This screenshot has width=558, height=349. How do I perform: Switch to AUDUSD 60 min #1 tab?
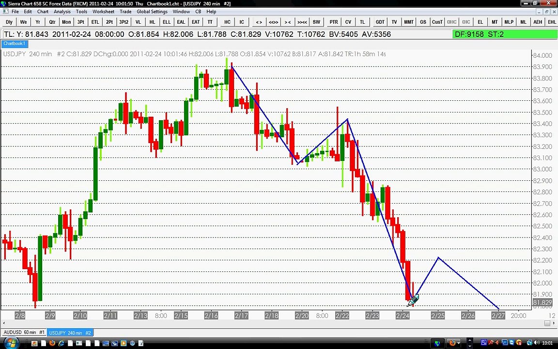[24, 332]
